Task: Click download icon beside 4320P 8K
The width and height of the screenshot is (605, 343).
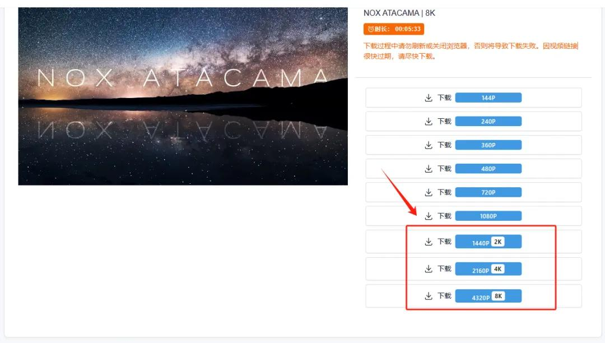Action: [429, 296]
